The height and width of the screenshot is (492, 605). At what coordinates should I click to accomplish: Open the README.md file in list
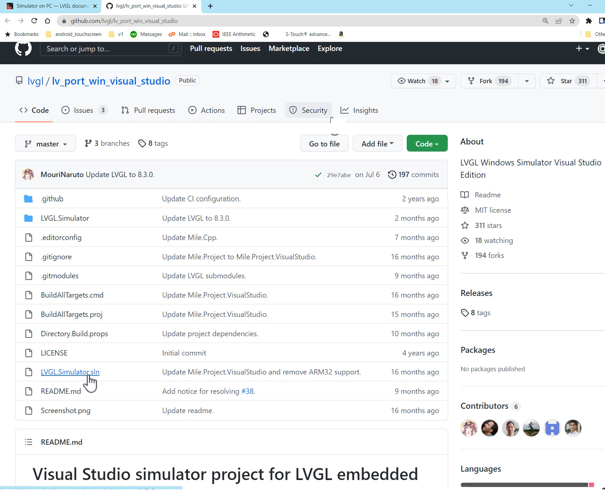61,391
